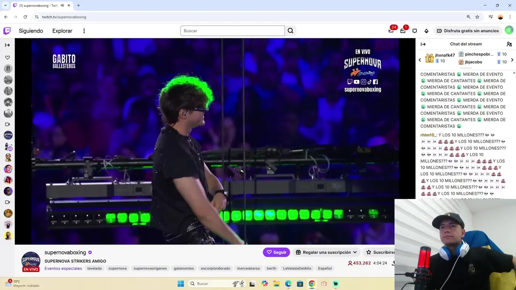Click Disfruta gratis sin anuncios button
Screen dimensions: 516x290
tap(468, 31)
